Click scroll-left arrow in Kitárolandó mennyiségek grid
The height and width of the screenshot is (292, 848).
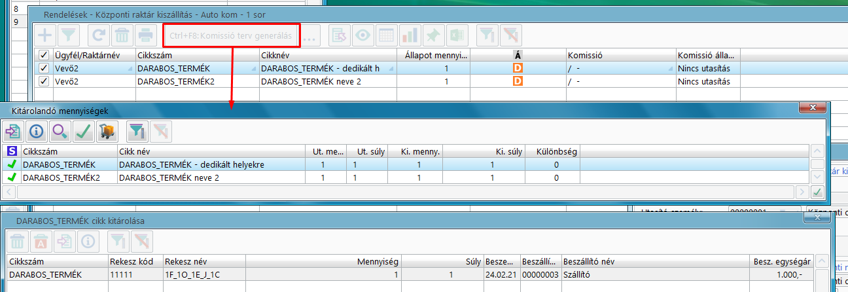[9, 192]
